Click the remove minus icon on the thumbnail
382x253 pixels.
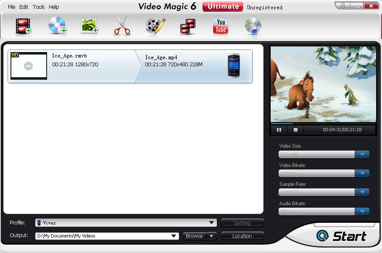pos(28,66)
